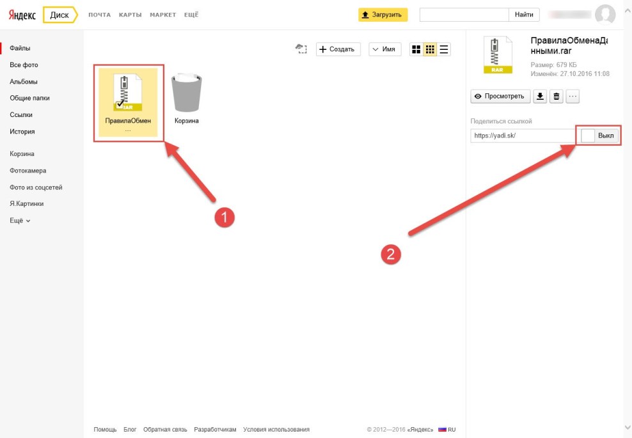Click the download icon for the RAR file

pos(541,97)
